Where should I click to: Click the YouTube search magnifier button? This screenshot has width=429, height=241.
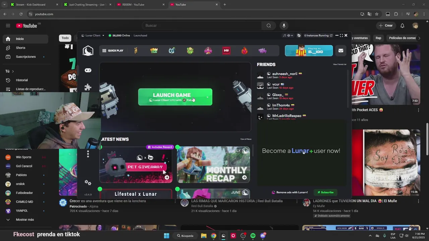click(x=269, y=25)
